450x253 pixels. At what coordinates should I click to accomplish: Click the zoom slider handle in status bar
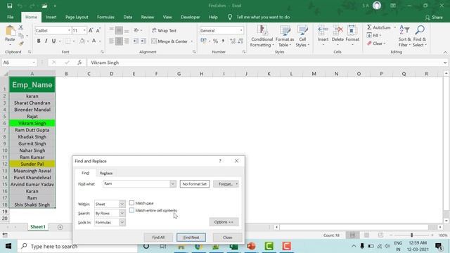411,235
